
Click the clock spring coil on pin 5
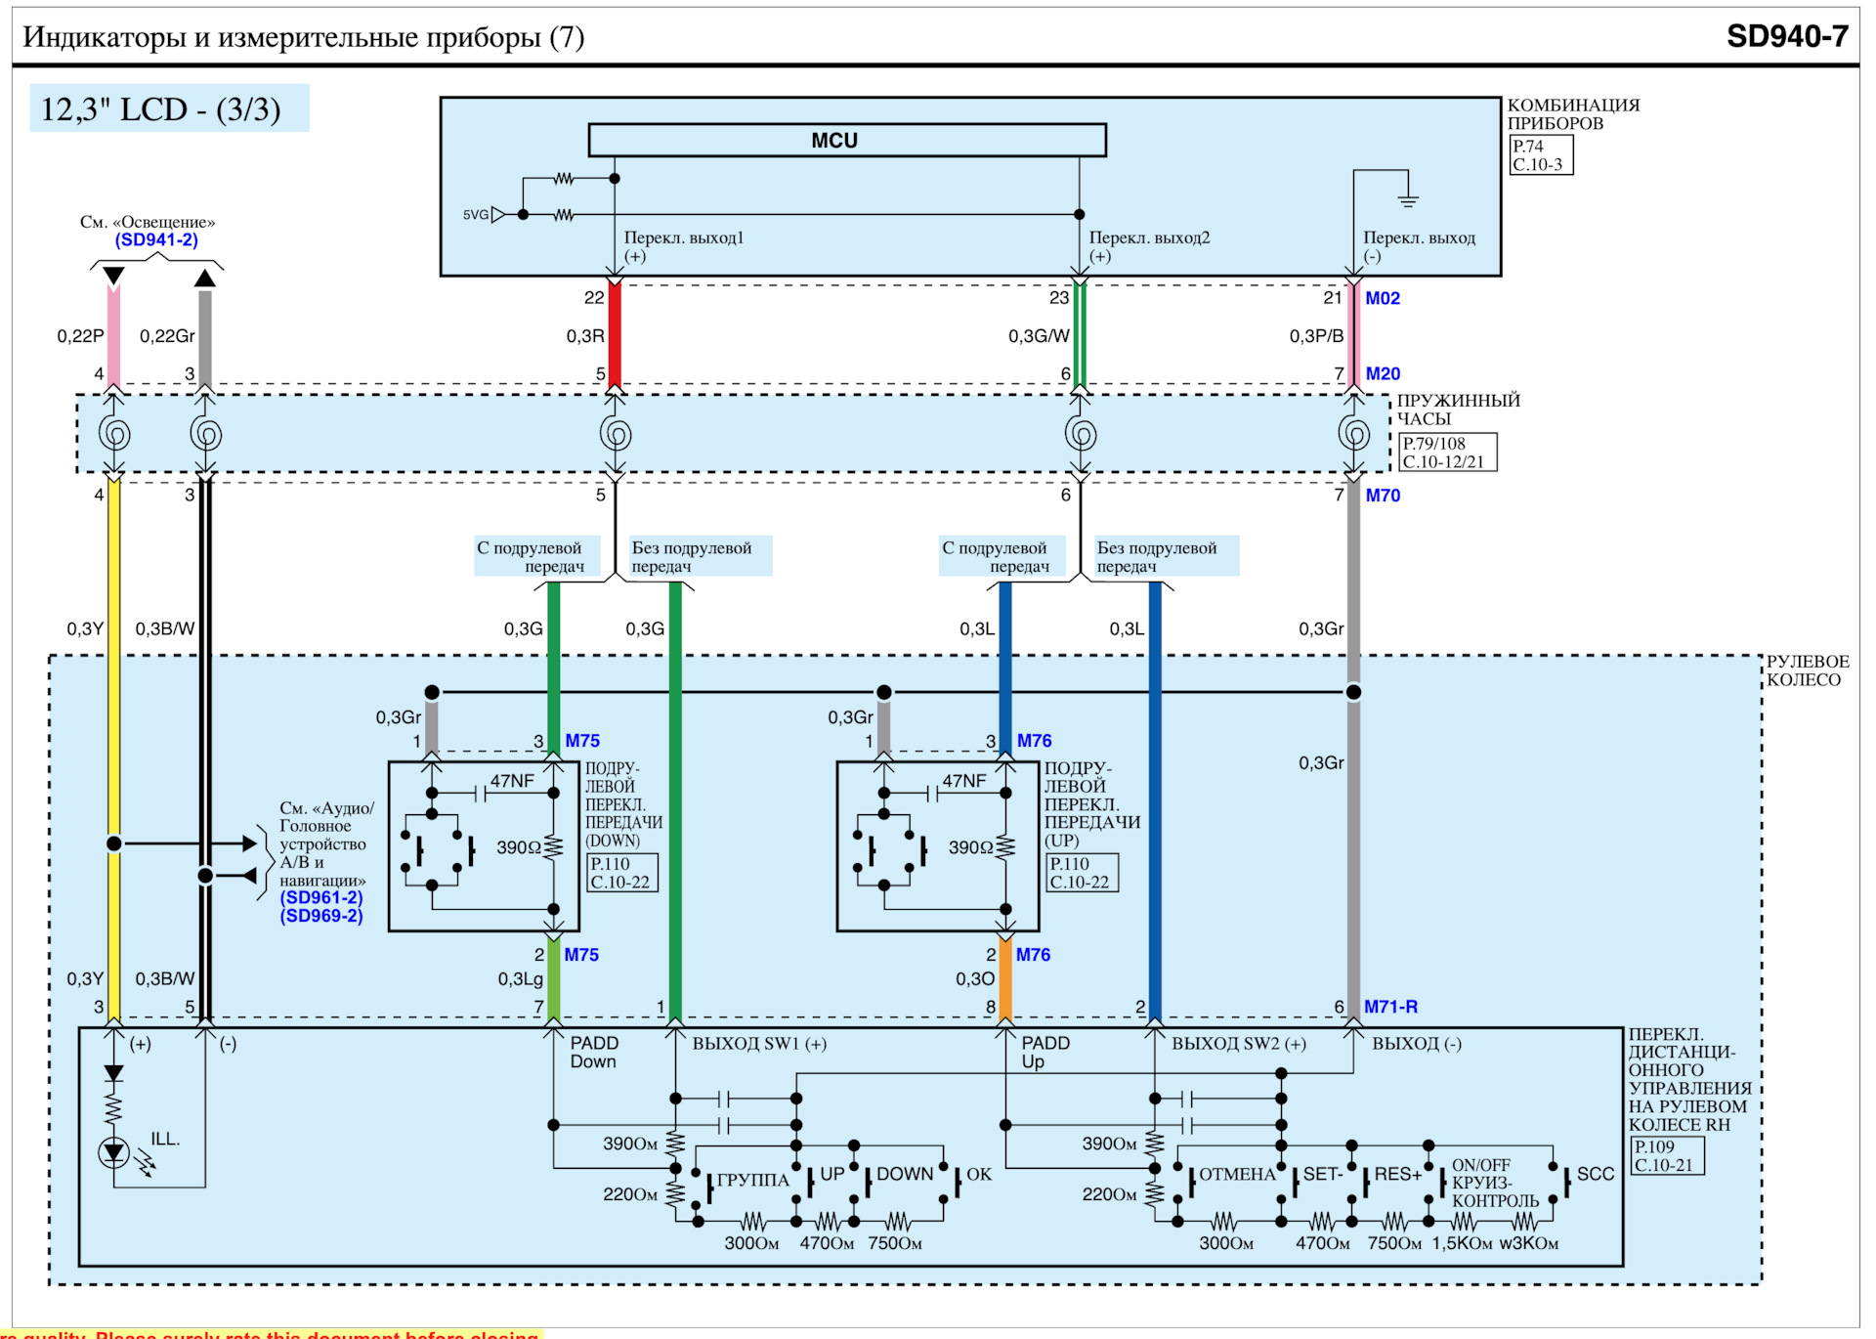coord(616,434)
